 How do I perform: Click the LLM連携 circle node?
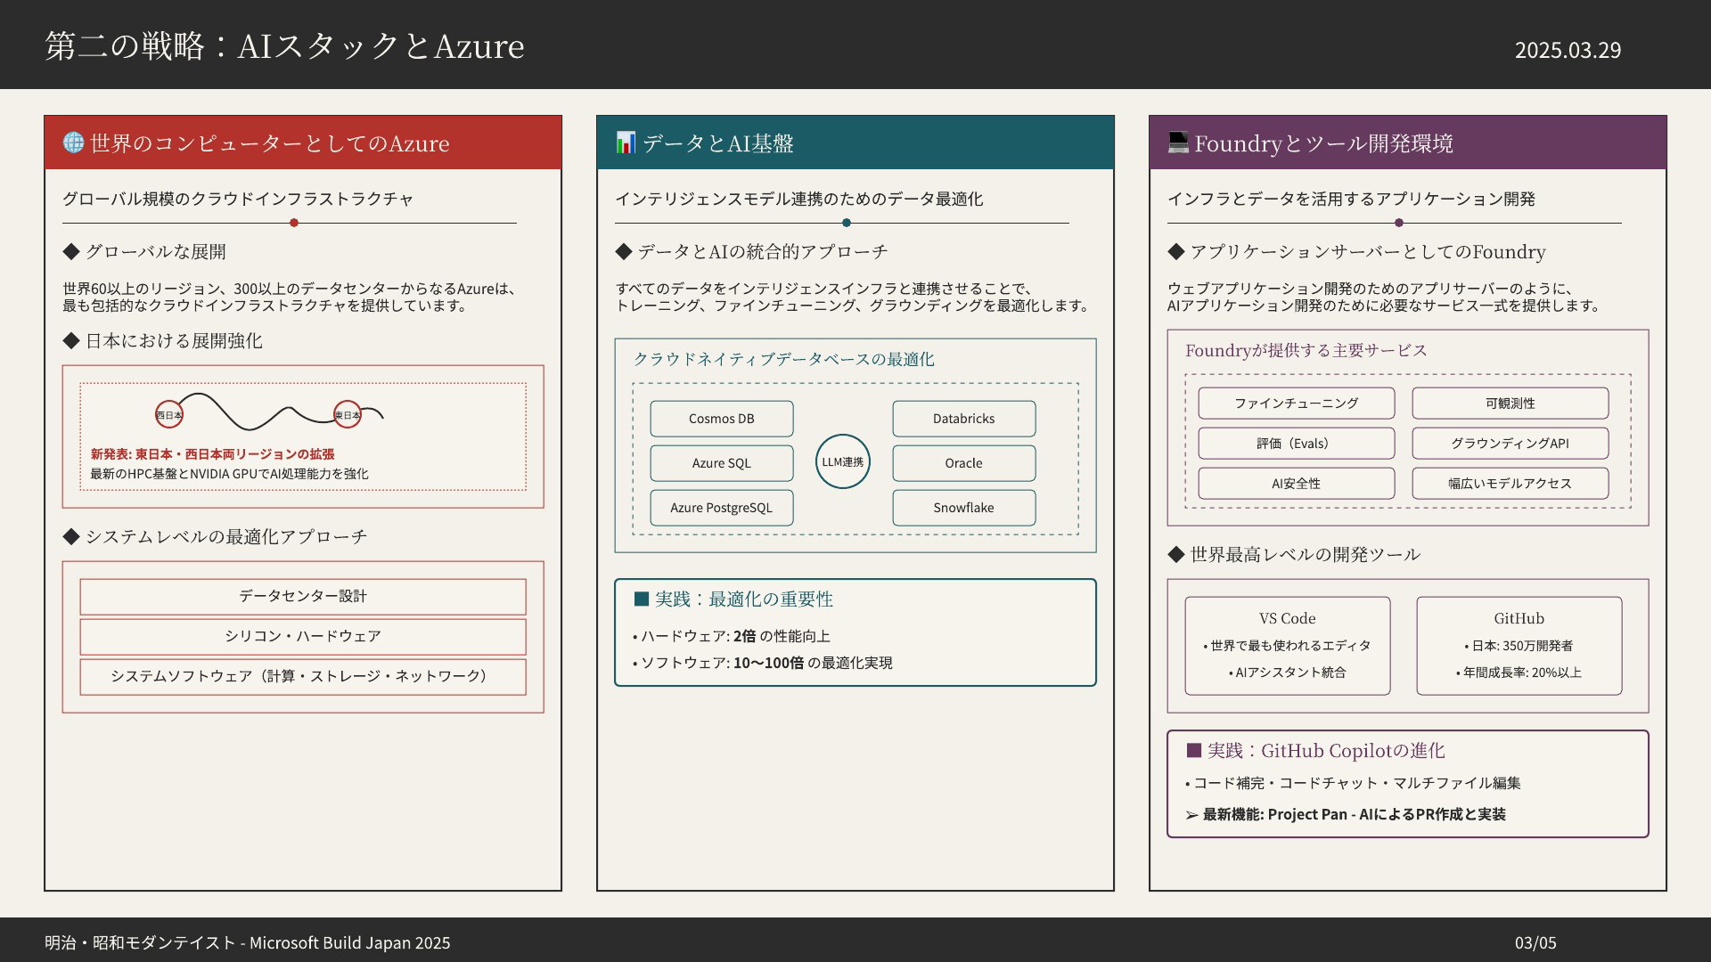pyautogui.click(x=843, y=461)
